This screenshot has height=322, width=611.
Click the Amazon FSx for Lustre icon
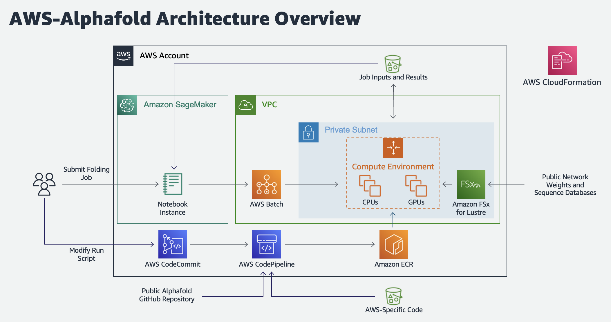pyautogui.click(x=471, y=184)
